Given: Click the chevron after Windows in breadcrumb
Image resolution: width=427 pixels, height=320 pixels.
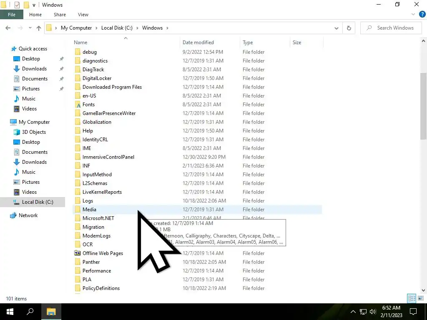Looking at the screenshot, I should [x=167, y=28].
